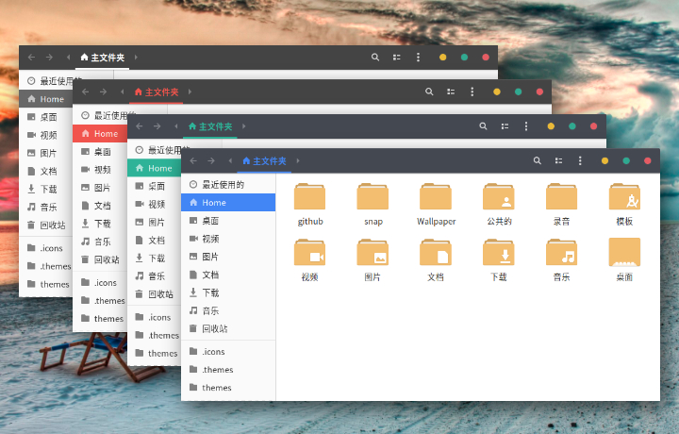Click search icon in green-accent window
The width and height of the screenshot is (679, 434).
click(x=483, y=126)
